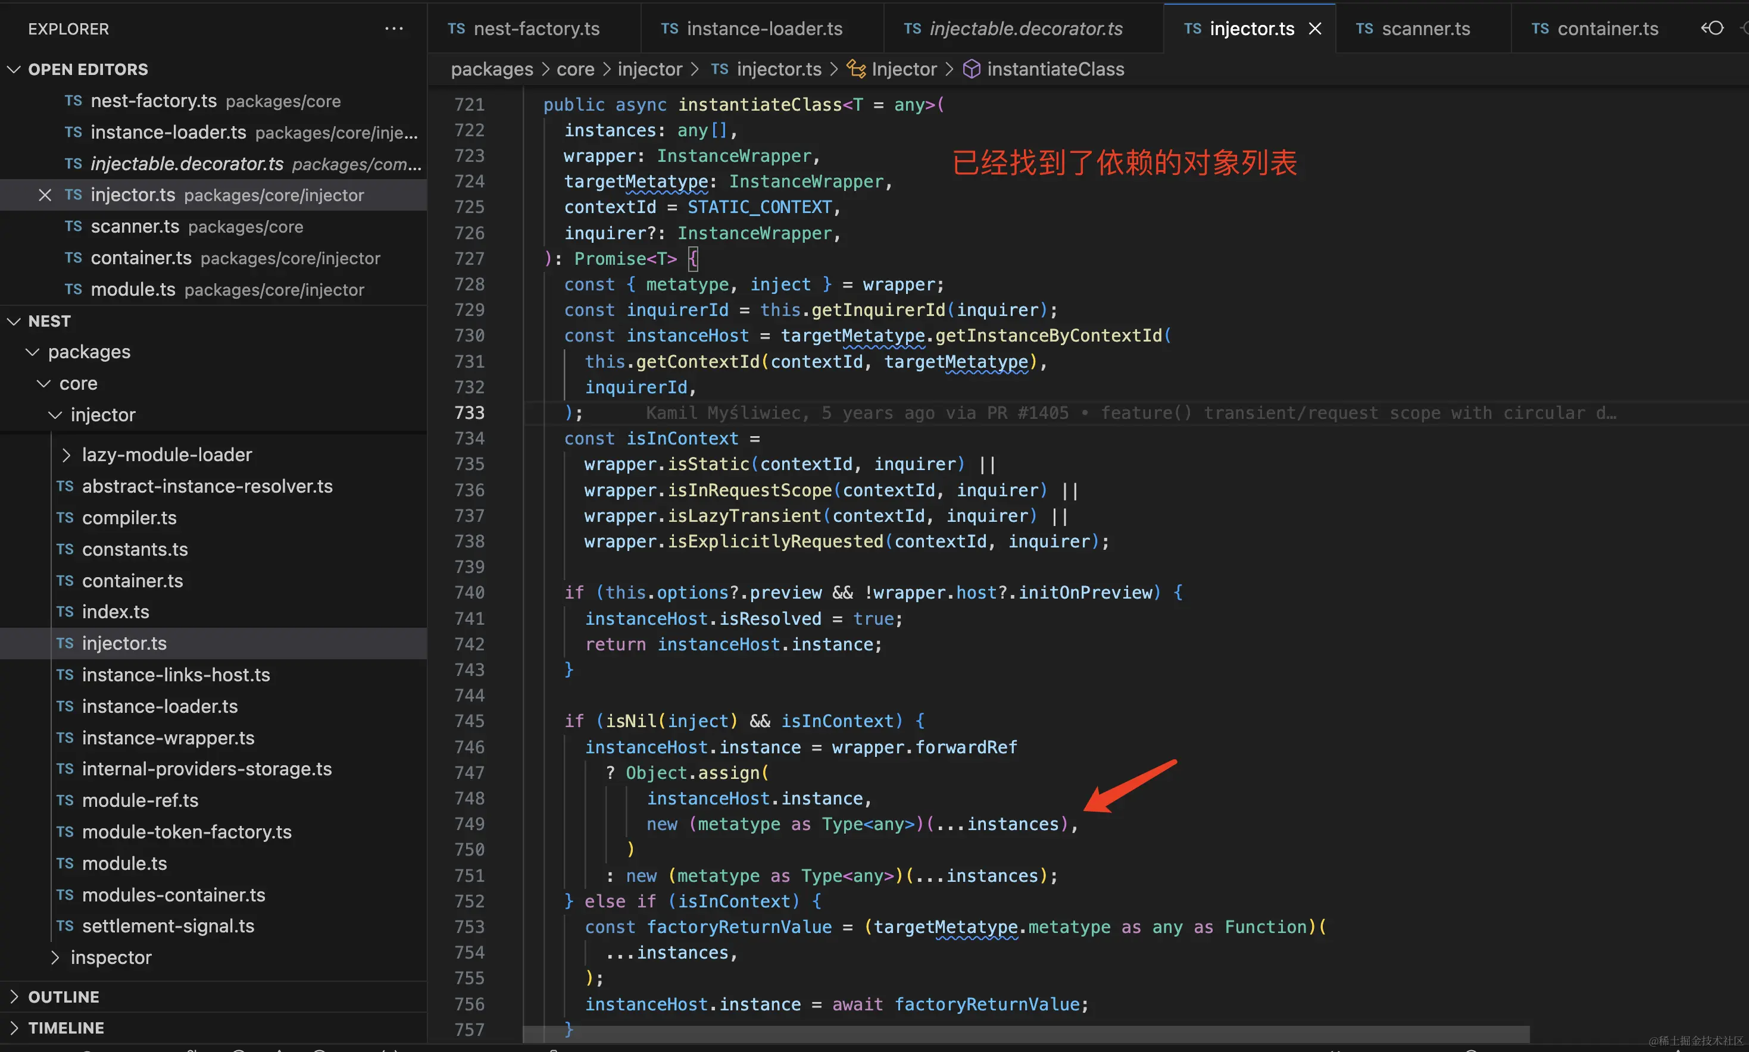1749x1052 pixels.
Task: Click the TS icon beside compiler.ts
Action: coord(65,518)
